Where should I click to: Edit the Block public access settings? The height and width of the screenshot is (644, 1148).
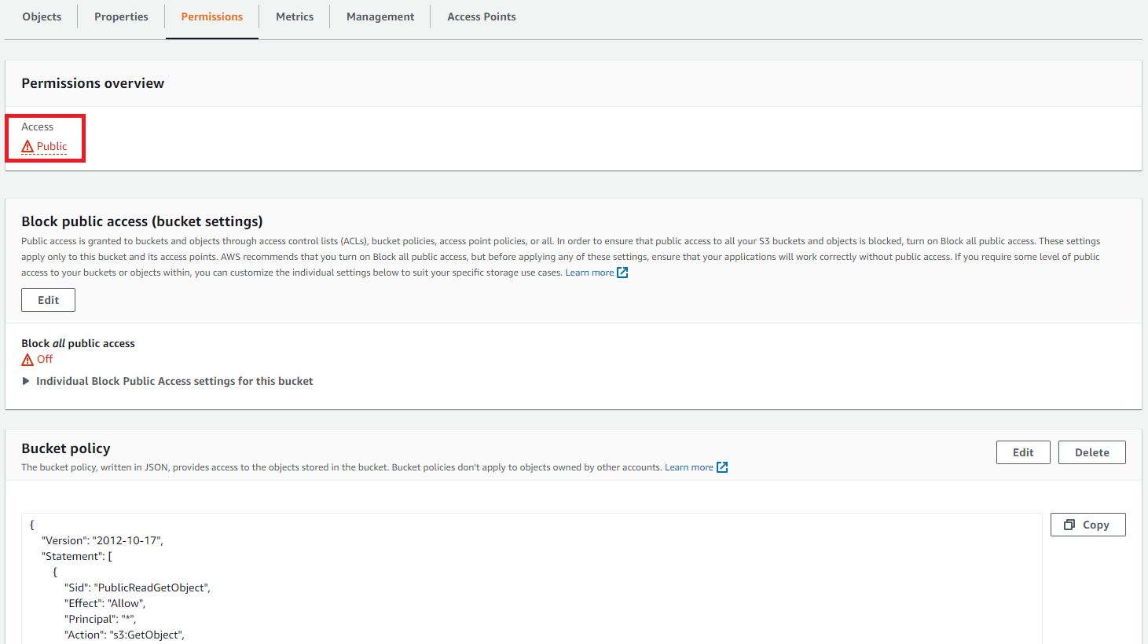coord(48,299)
